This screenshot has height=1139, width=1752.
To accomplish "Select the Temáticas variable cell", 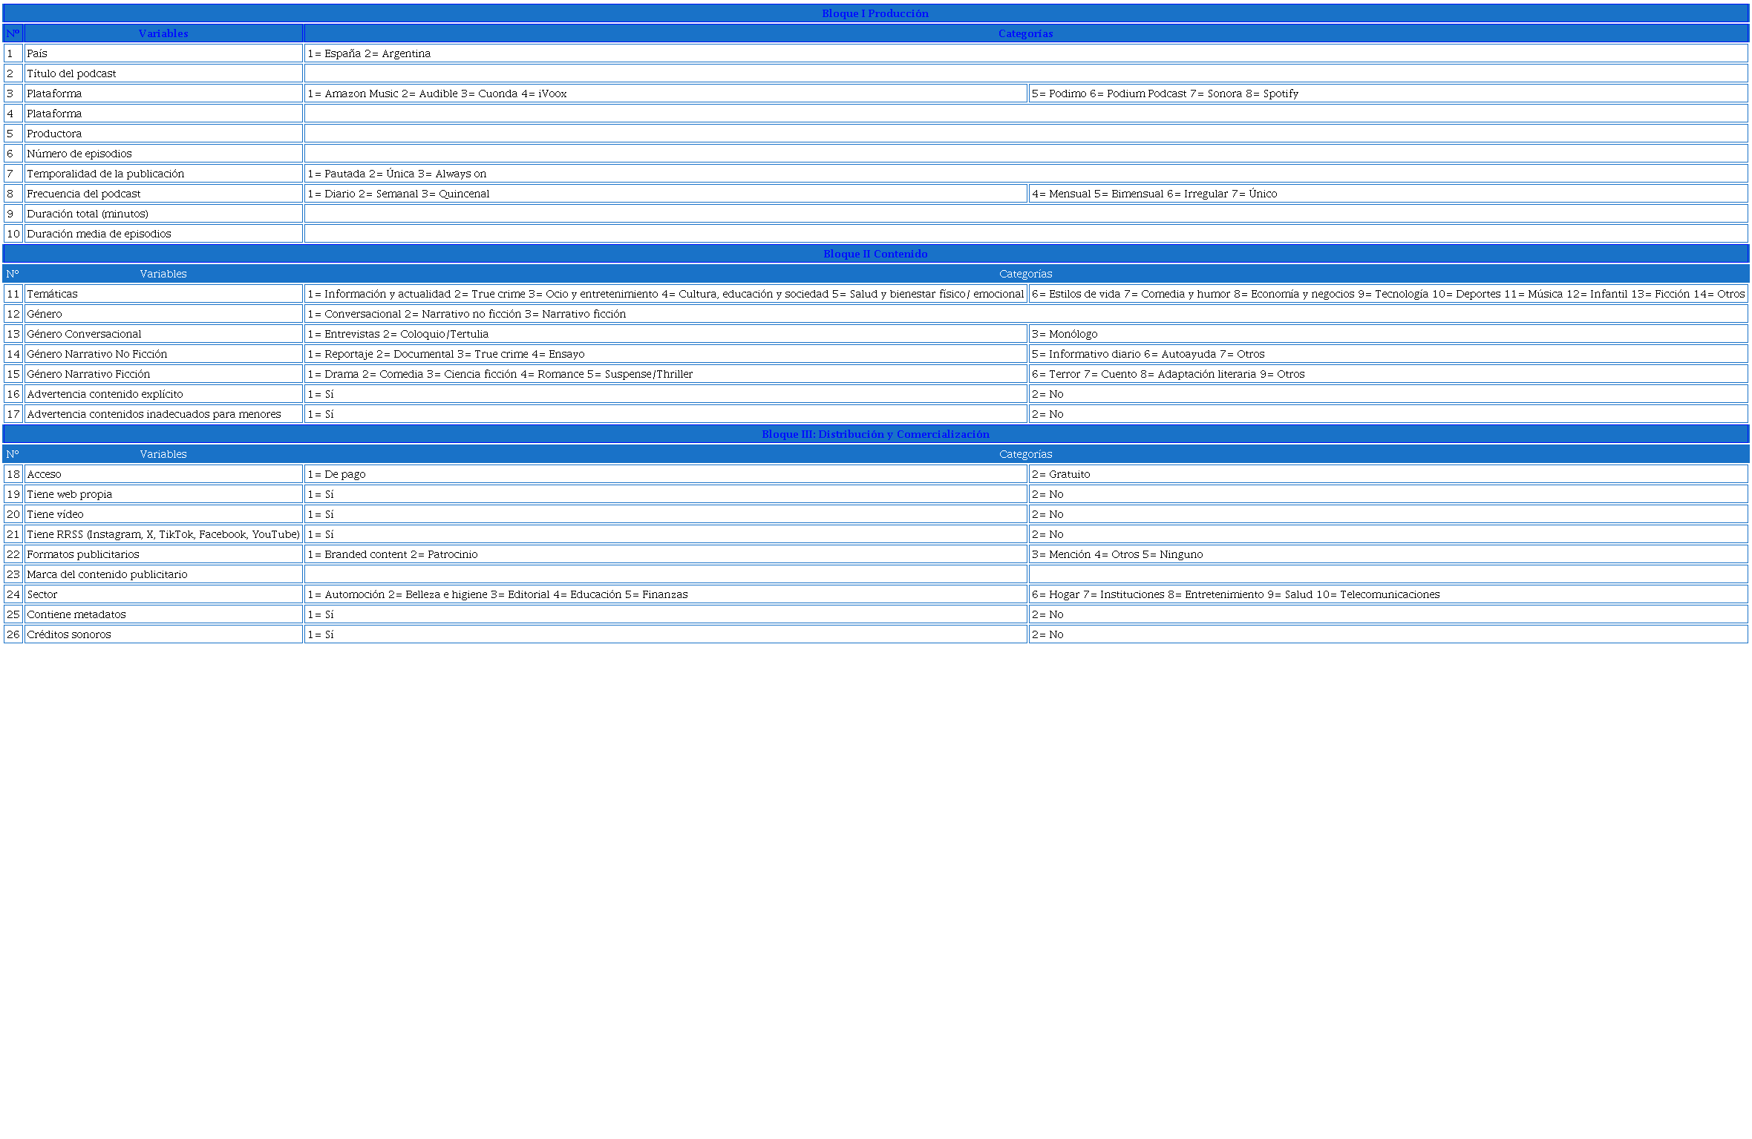I will [163, 294].
